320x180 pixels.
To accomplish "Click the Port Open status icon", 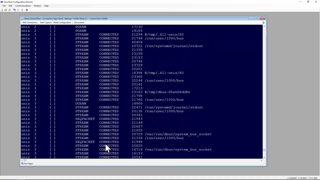I will tap(22, 164).
